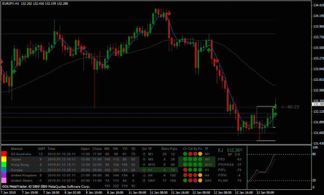Image resolution: width=324 pixels, height=195 pixels.
Task: Click the purple United Kingdom color square
Action: pos(4,175)
